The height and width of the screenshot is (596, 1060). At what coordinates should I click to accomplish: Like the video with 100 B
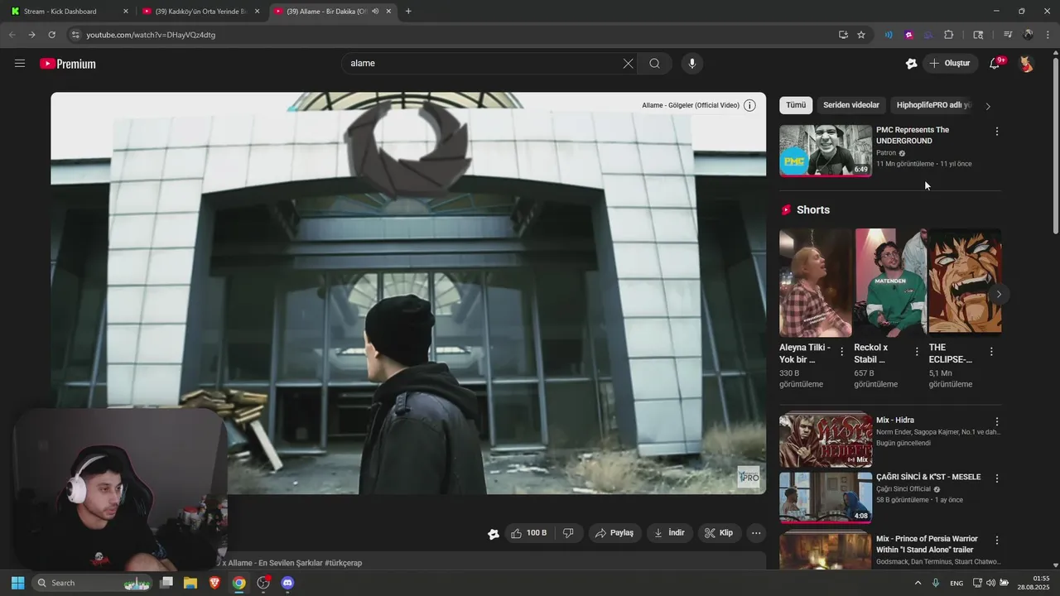[x=528, y=533]
